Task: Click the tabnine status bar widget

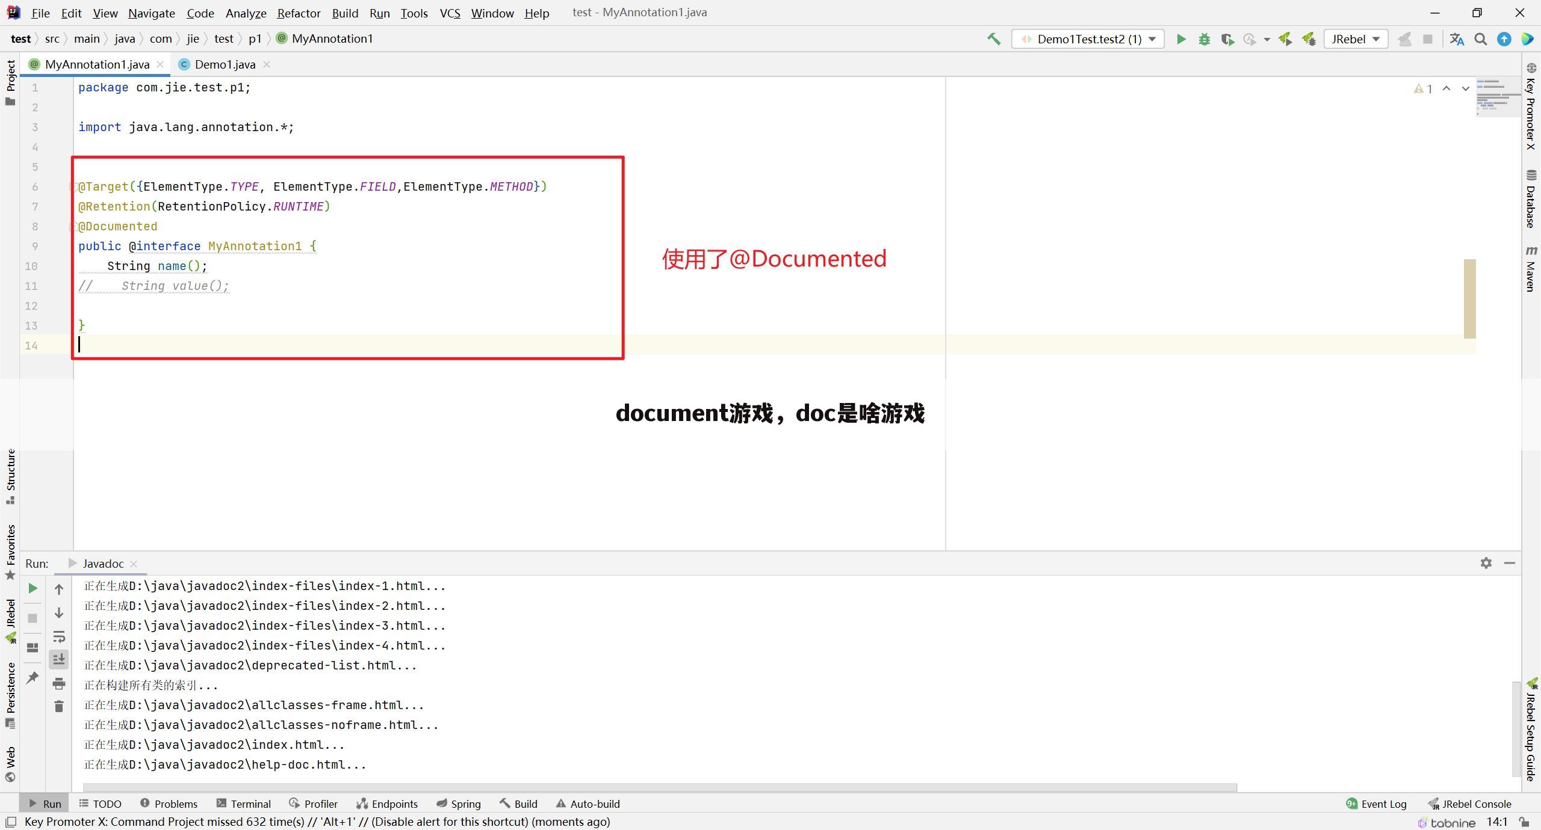Action: click(x=1446, y=822)
